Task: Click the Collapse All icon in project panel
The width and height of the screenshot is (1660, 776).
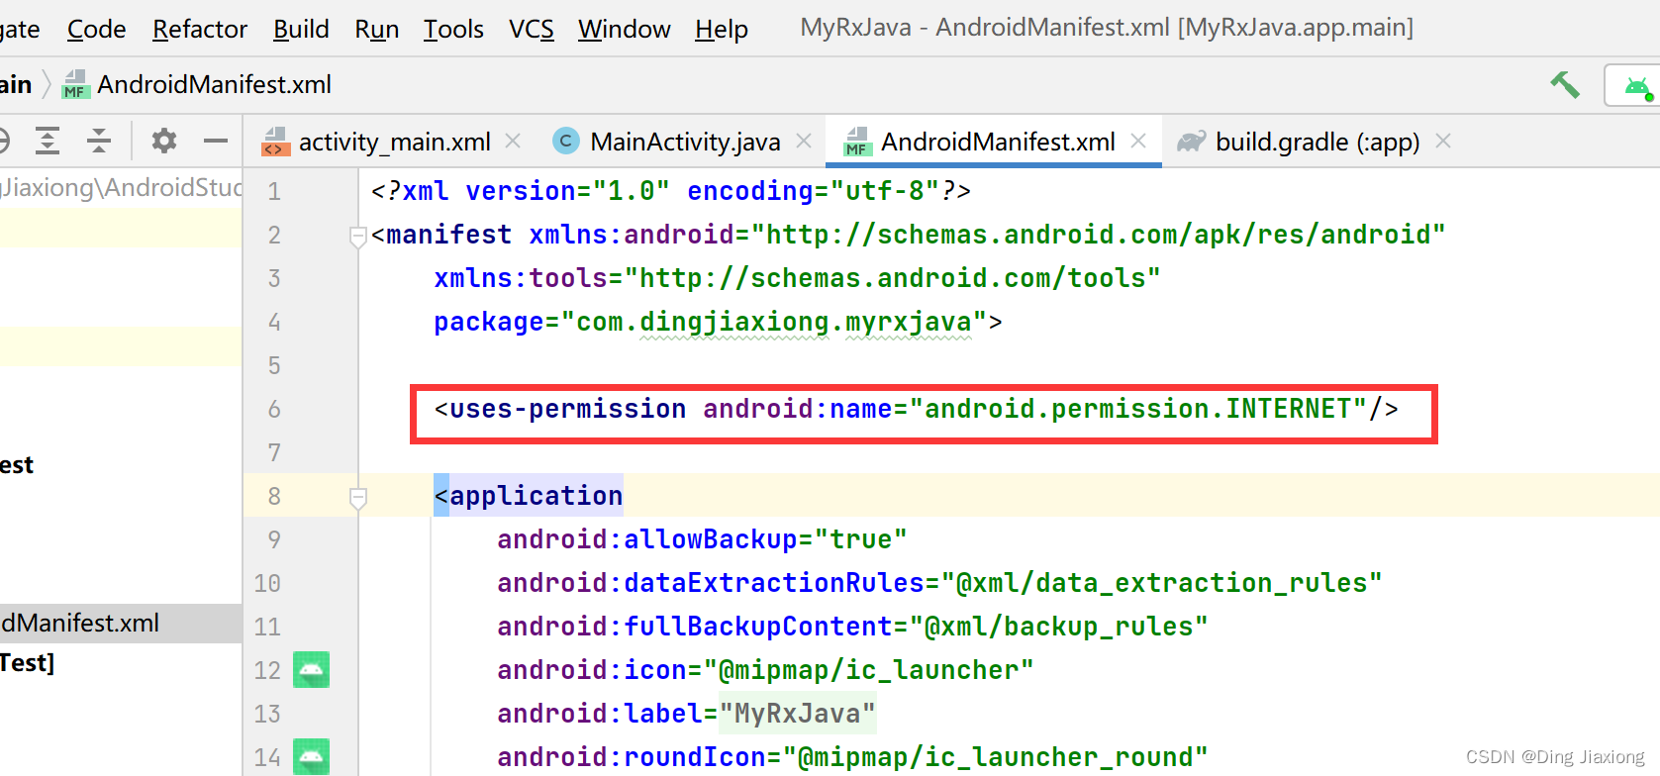Action: coord(99,141)
